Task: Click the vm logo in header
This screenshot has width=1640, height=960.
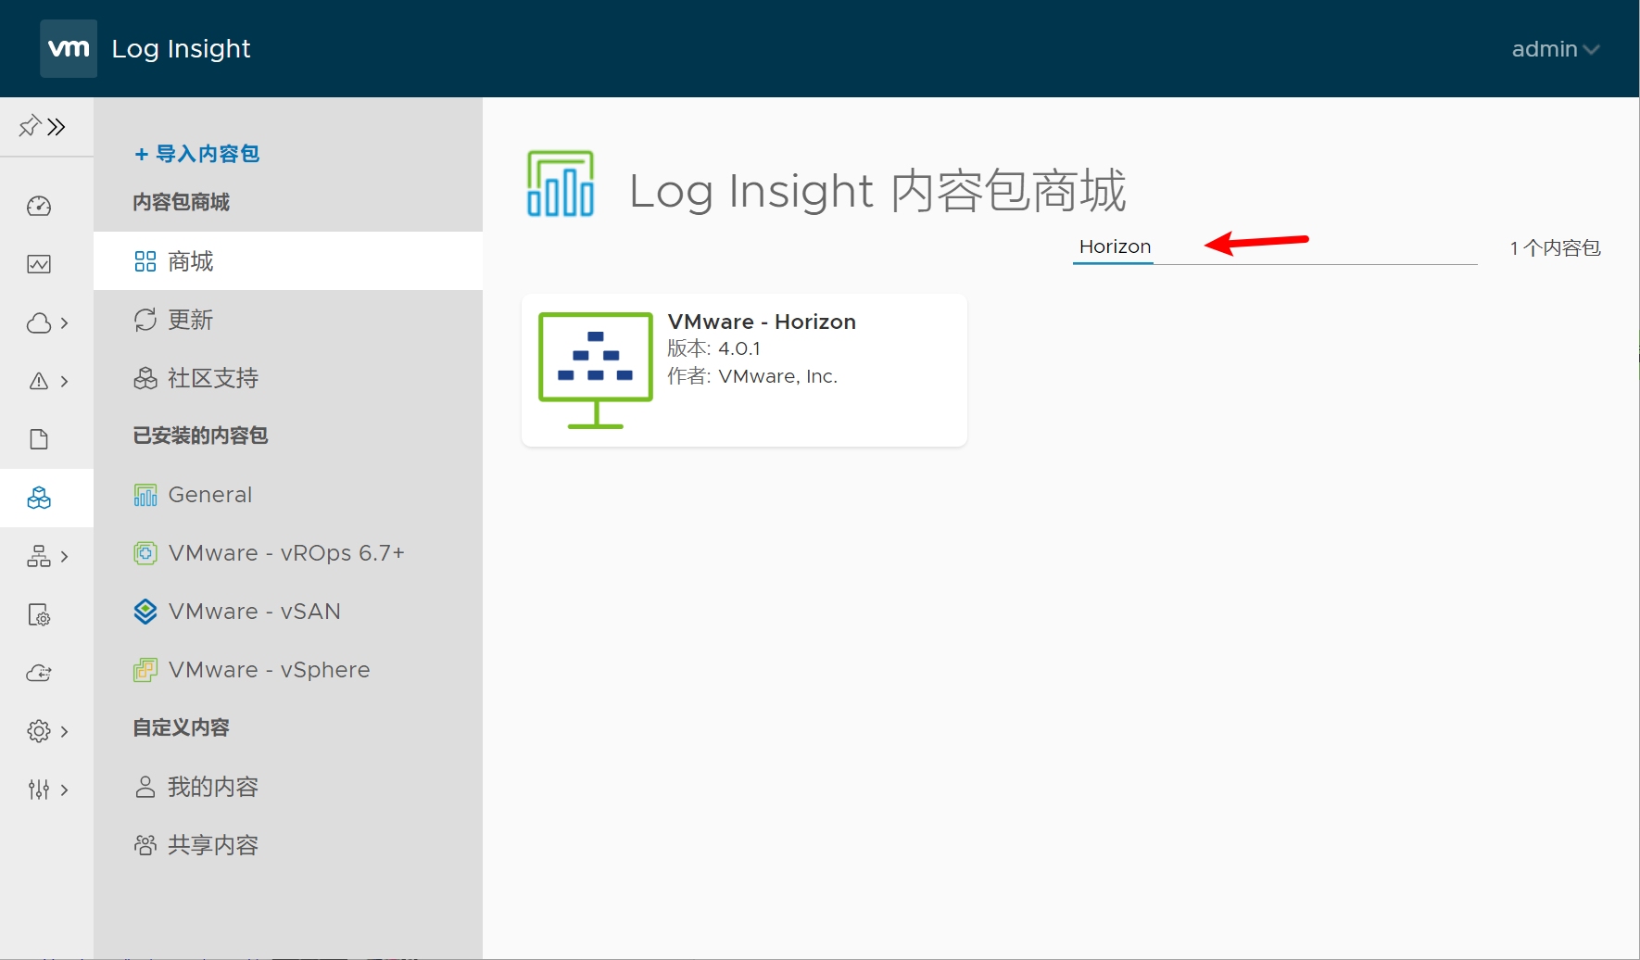Action: (69, 48)
